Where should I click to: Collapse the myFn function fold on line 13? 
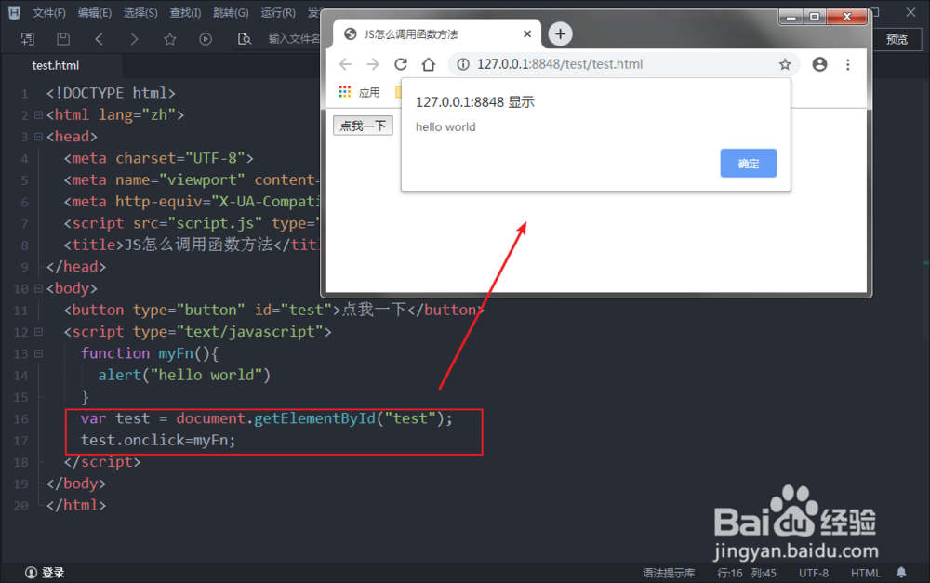point(38,353)
